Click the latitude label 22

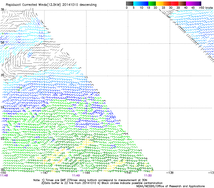pos(2,139)
